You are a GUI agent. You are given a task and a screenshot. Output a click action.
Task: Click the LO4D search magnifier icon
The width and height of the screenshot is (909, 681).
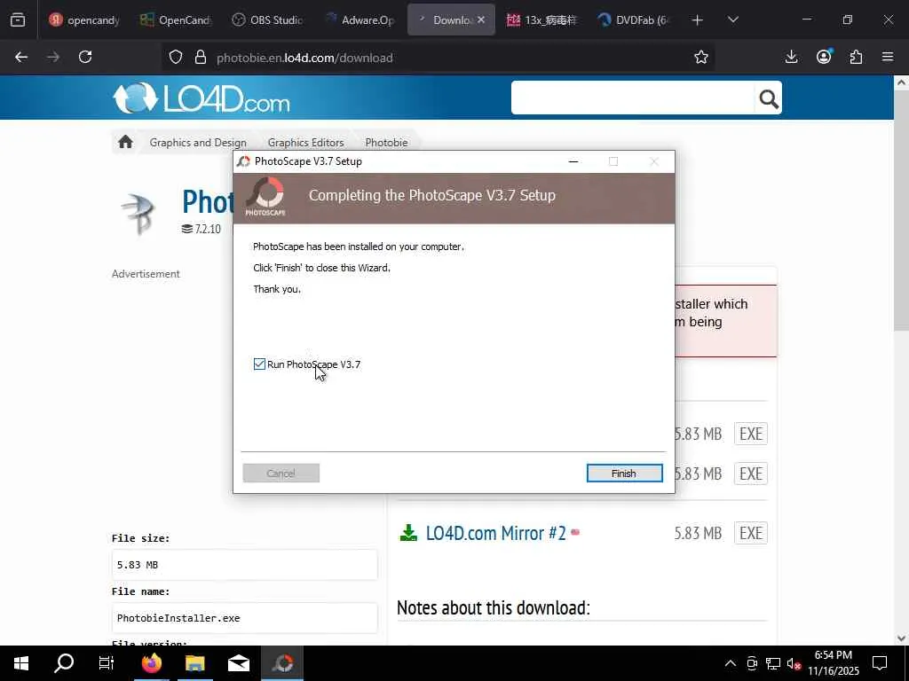(x=769, y=99)
